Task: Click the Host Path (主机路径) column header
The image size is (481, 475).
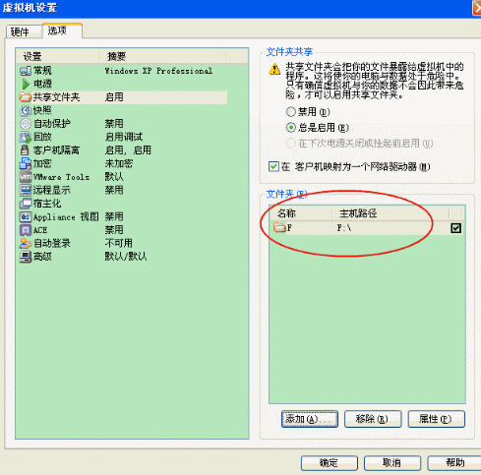Action: (391, 213)
